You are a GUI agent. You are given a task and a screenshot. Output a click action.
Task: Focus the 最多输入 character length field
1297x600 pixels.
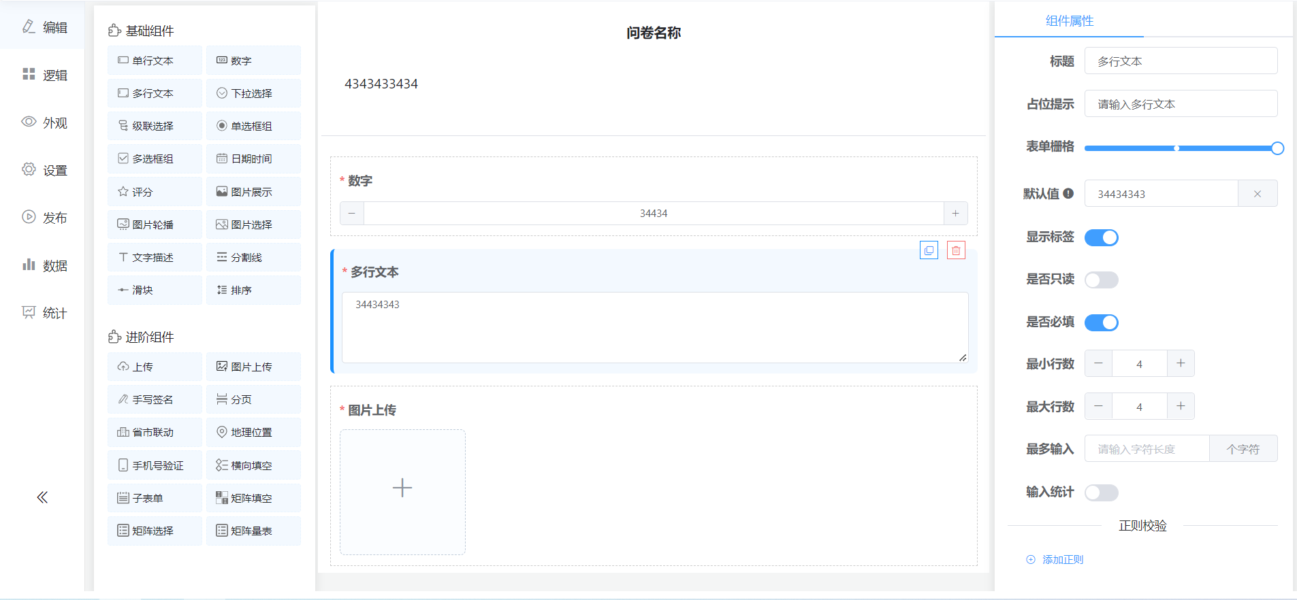1147,449
